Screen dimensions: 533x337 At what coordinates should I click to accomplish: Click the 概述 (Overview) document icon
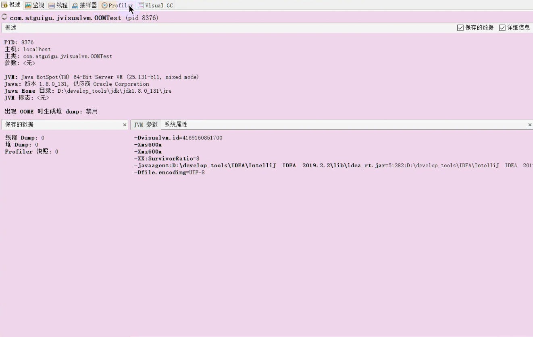click(x=4, y=5)
